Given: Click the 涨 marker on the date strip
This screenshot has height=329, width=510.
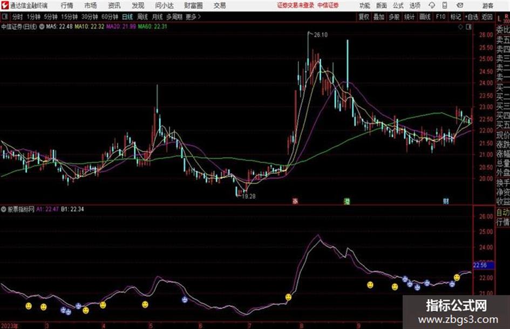Looking at the screenshot, I should coord(295,202).
